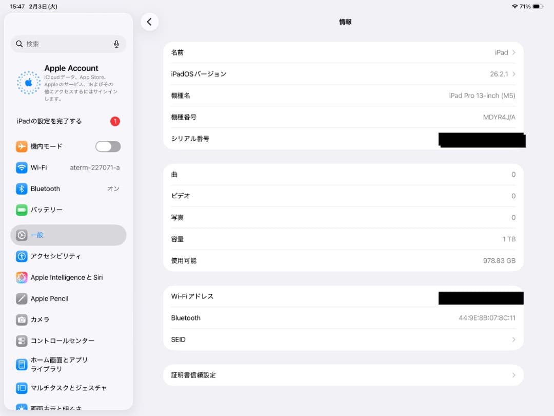Open 証明書信頼設定
Viewport: 554px width, 416px height.
click(343, 375)
